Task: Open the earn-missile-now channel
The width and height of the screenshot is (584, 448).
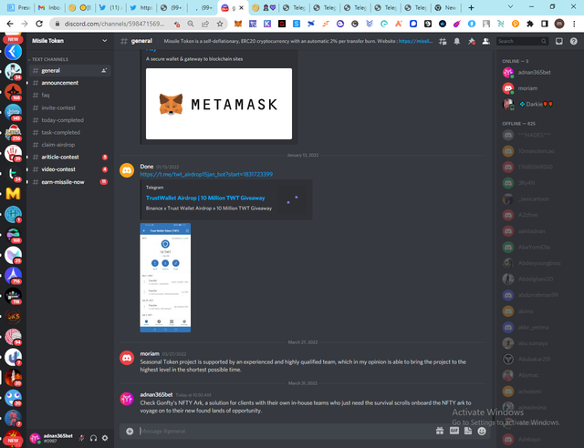Action: 69,182
